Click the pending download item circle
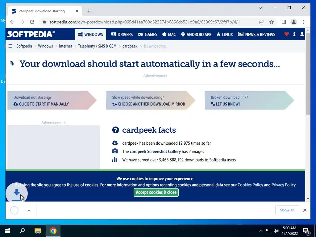This screenshot has height=237, width=316. pos(14,210)
